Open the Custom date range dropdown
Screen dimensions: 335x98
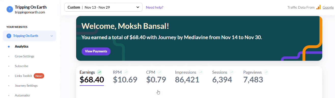click(103, 7)
